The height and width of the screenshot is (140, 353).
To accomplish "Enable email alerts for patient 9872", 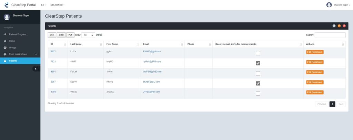I will point(258,53).
